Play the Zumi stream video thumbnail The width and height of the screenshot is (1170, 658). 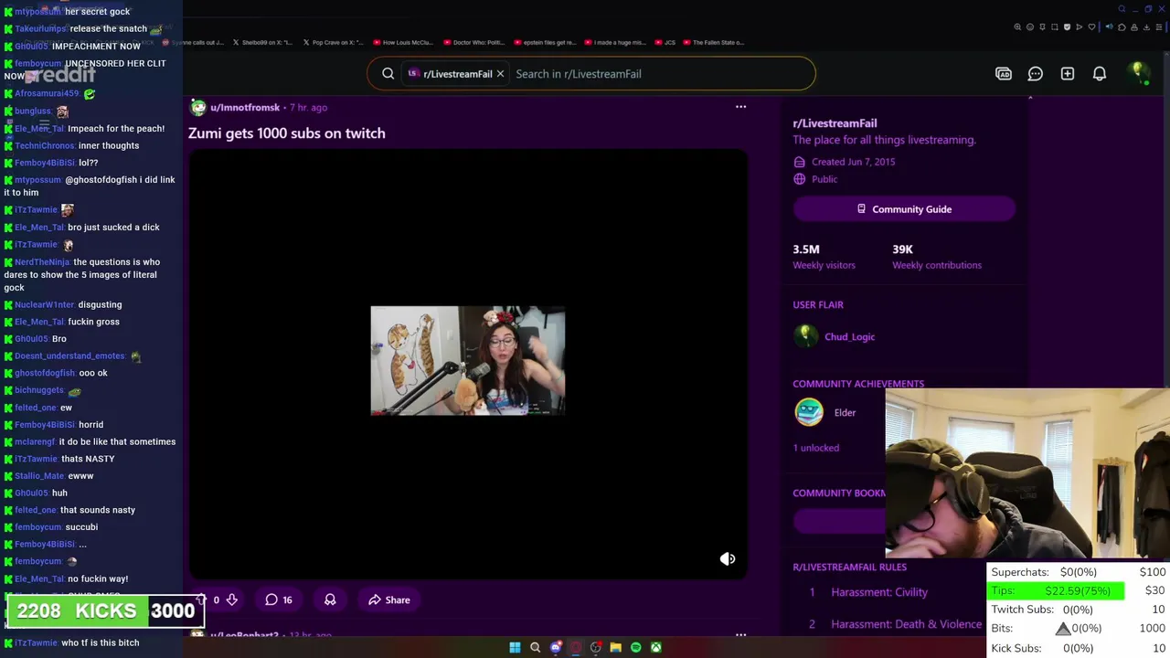(x=467, y=361)
